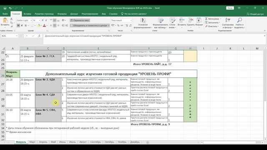Toggle Перенести текст wrap text
Image resolution: width=267 pixels, height=150 pixels.
coord(80,20)
